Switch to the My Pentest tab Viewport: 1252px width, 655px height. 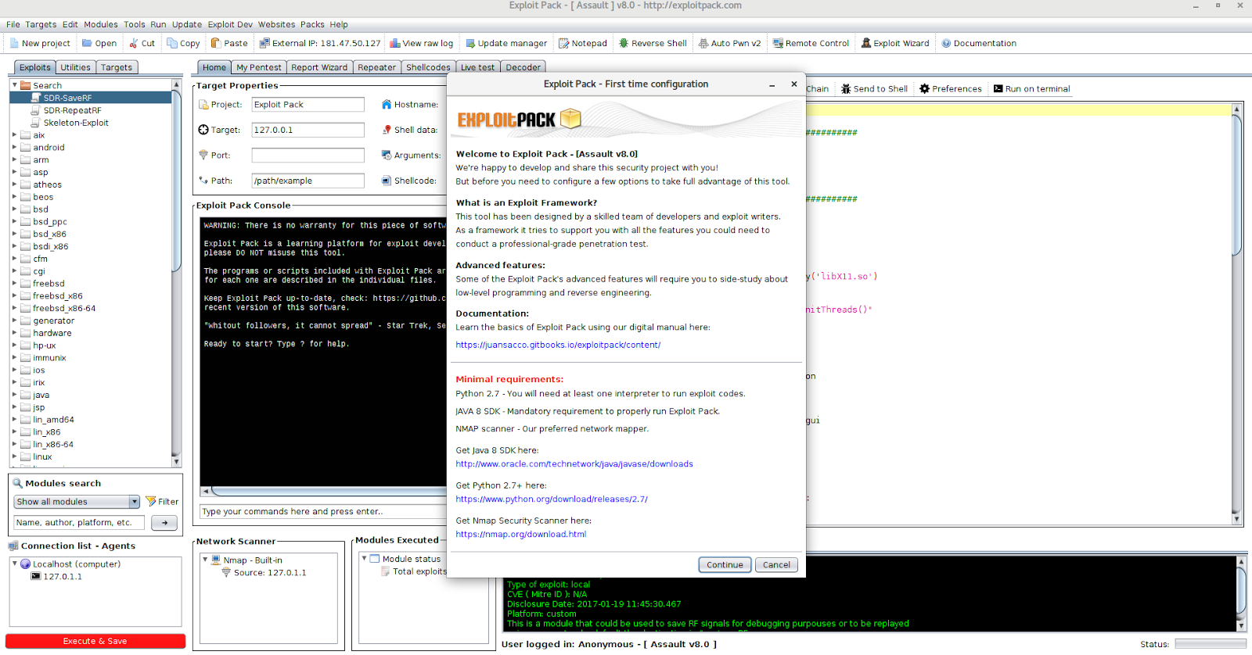pos(259,67)
